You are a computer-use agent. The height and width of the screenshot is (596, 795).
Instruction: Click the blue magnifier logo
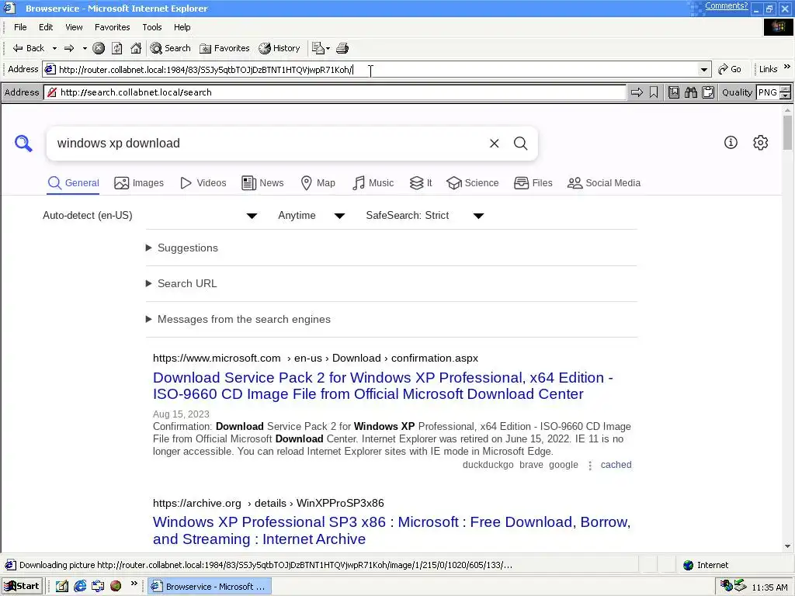(x=23, y=144)
